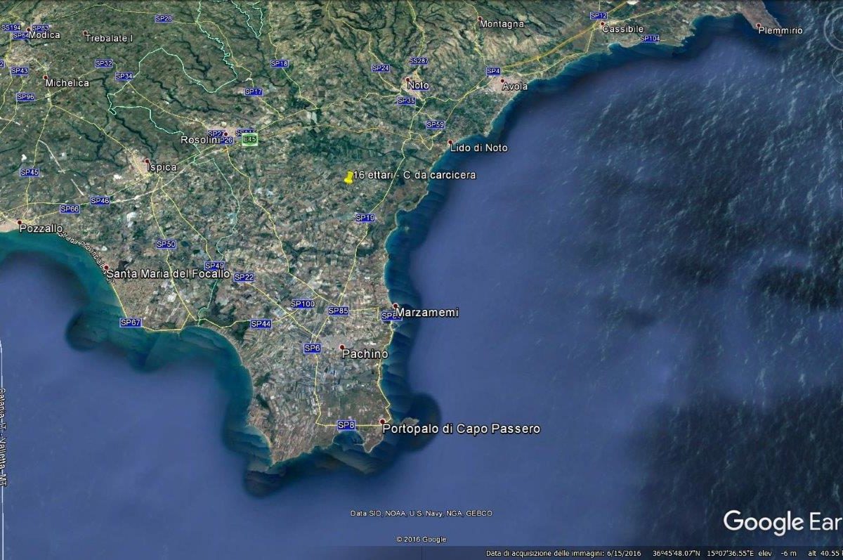Click the SP104 road shield near Cassibile
Viewport: 843px width, 560px height.
pyautogui.click(x=650, y=39)
